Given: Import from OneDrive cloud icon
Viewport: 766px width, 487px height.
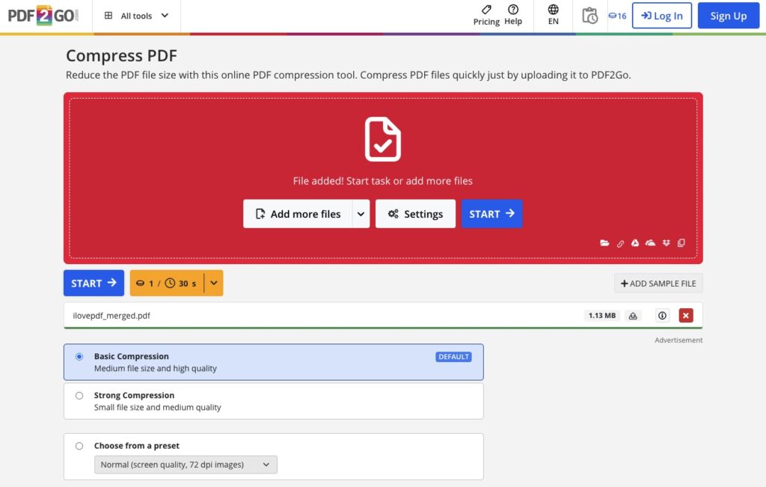Looking at the screenshot, I should [x=650, y=243].
